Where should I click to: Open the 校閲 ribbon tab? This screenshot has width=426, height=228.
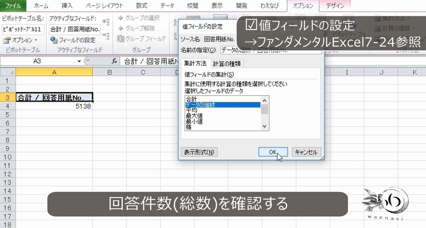(193, 6)
